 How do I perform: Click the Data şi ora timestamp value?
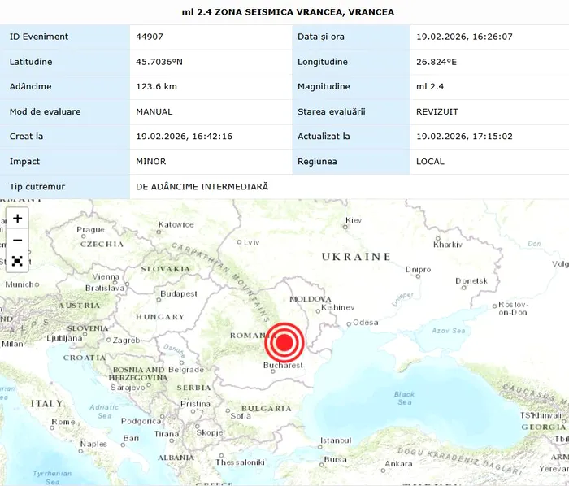464,37
